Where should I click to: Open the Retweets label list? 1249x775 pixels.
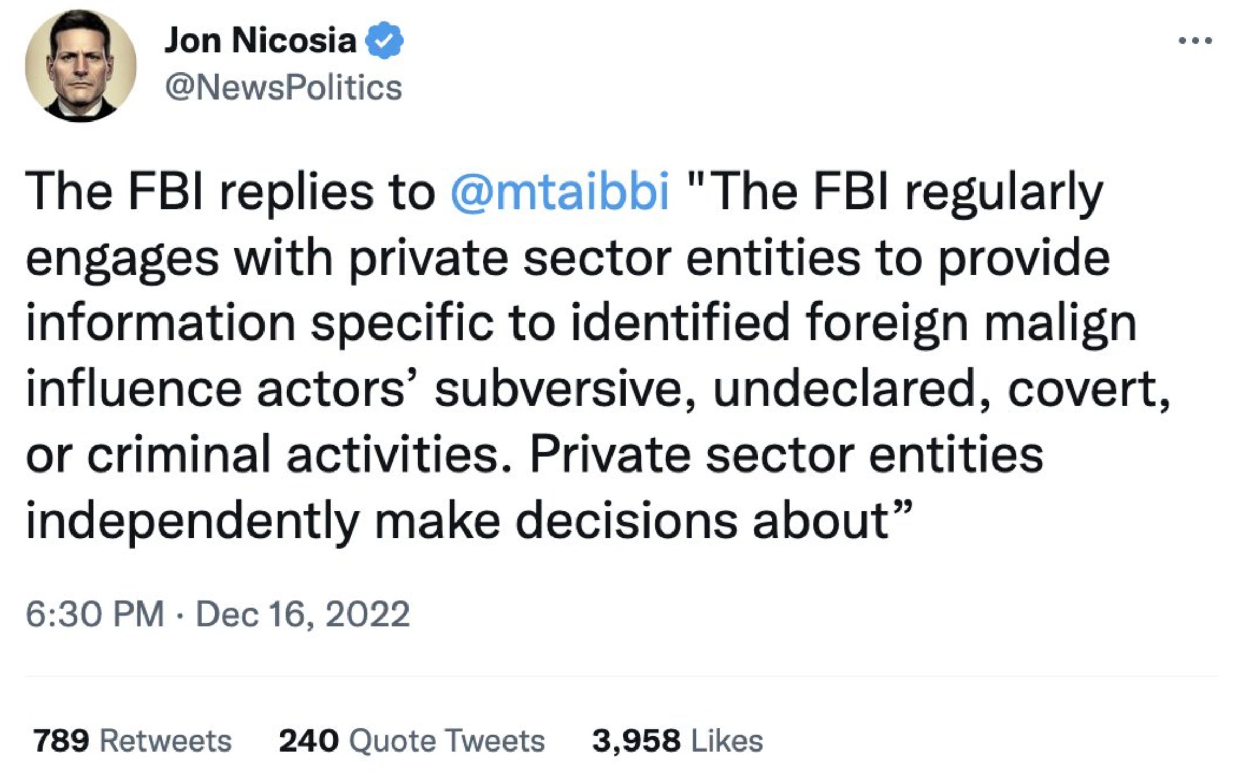pyautogui.click(x=165, y=741)
